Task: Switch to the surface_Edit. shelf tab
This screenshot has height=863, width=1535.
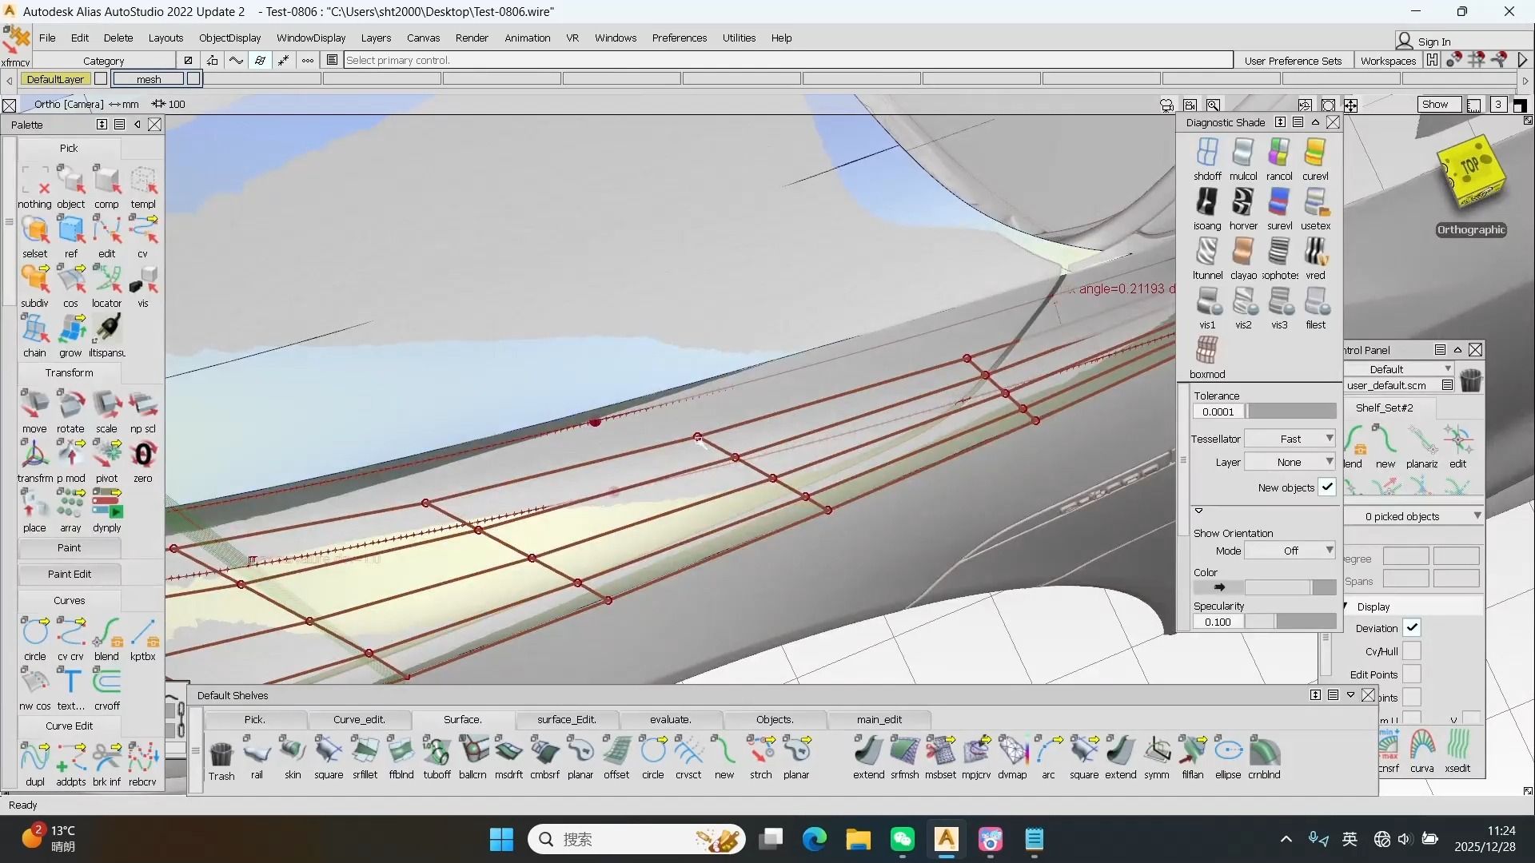Action: click(x=566, y=719)
